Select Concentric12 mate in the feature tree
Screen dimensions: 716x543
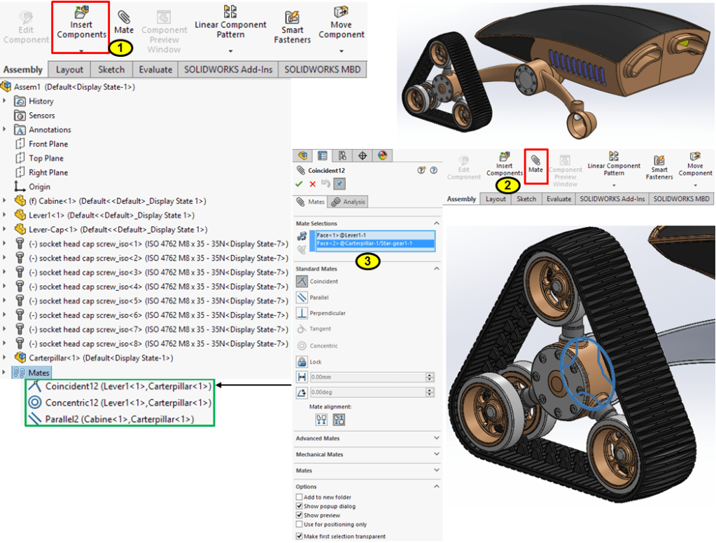click(127, 403)
